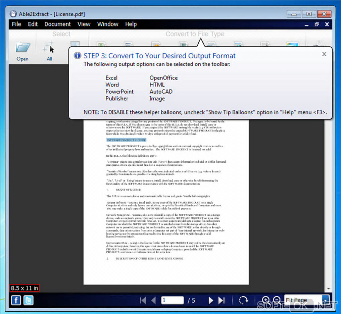Open the Facebook link icon
The image size is (341, 314).
coord(16,301)
